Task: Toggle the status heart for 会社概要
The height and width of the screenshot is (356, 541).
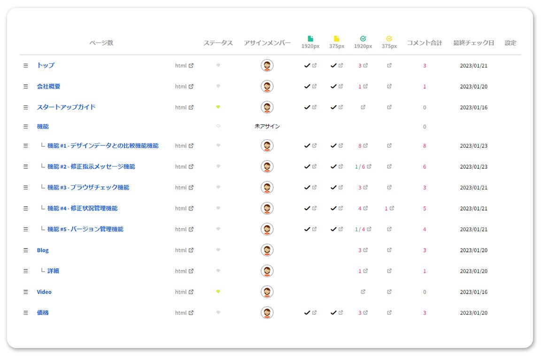Action: tap(218, 86)
